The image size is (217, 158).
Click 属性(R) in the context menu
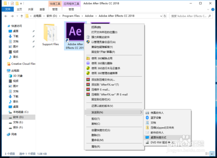[114, 146]
